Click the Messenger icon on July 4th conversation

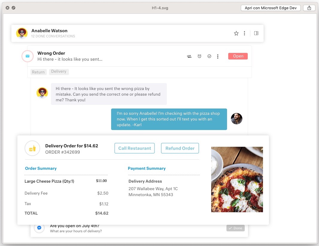coord(39,228)
